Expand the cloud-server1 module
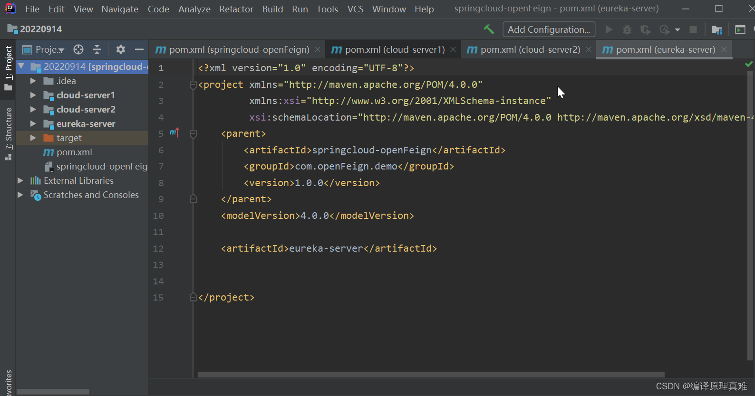Viewport: 755px width, 396px height. coord(33,95)
